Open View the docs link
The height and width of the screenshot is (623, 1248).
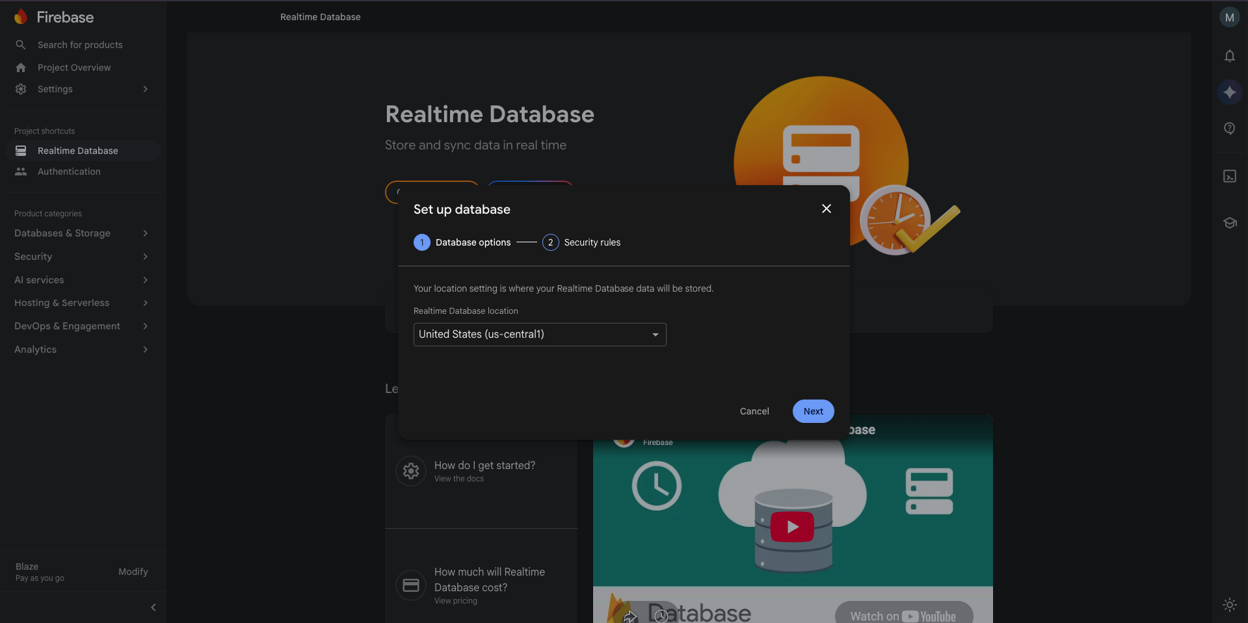[x=459, y=479]
